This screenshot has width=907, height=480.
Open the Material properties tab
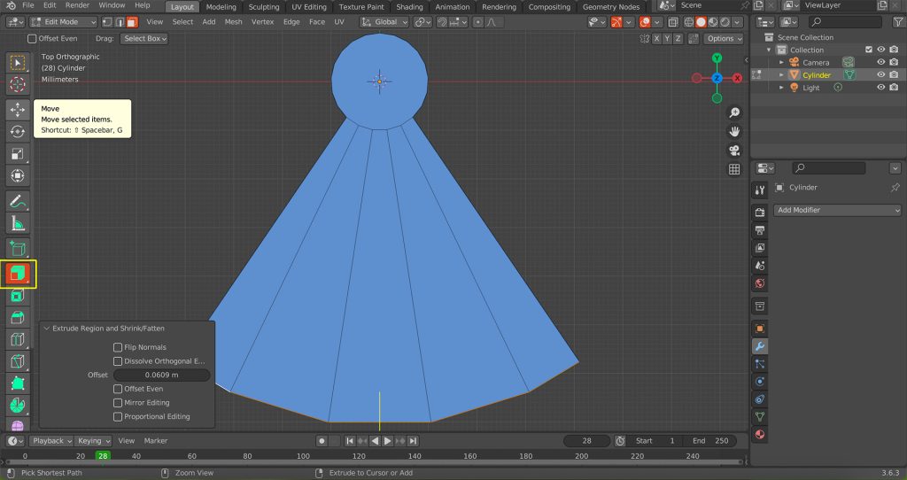coord(760,435)
